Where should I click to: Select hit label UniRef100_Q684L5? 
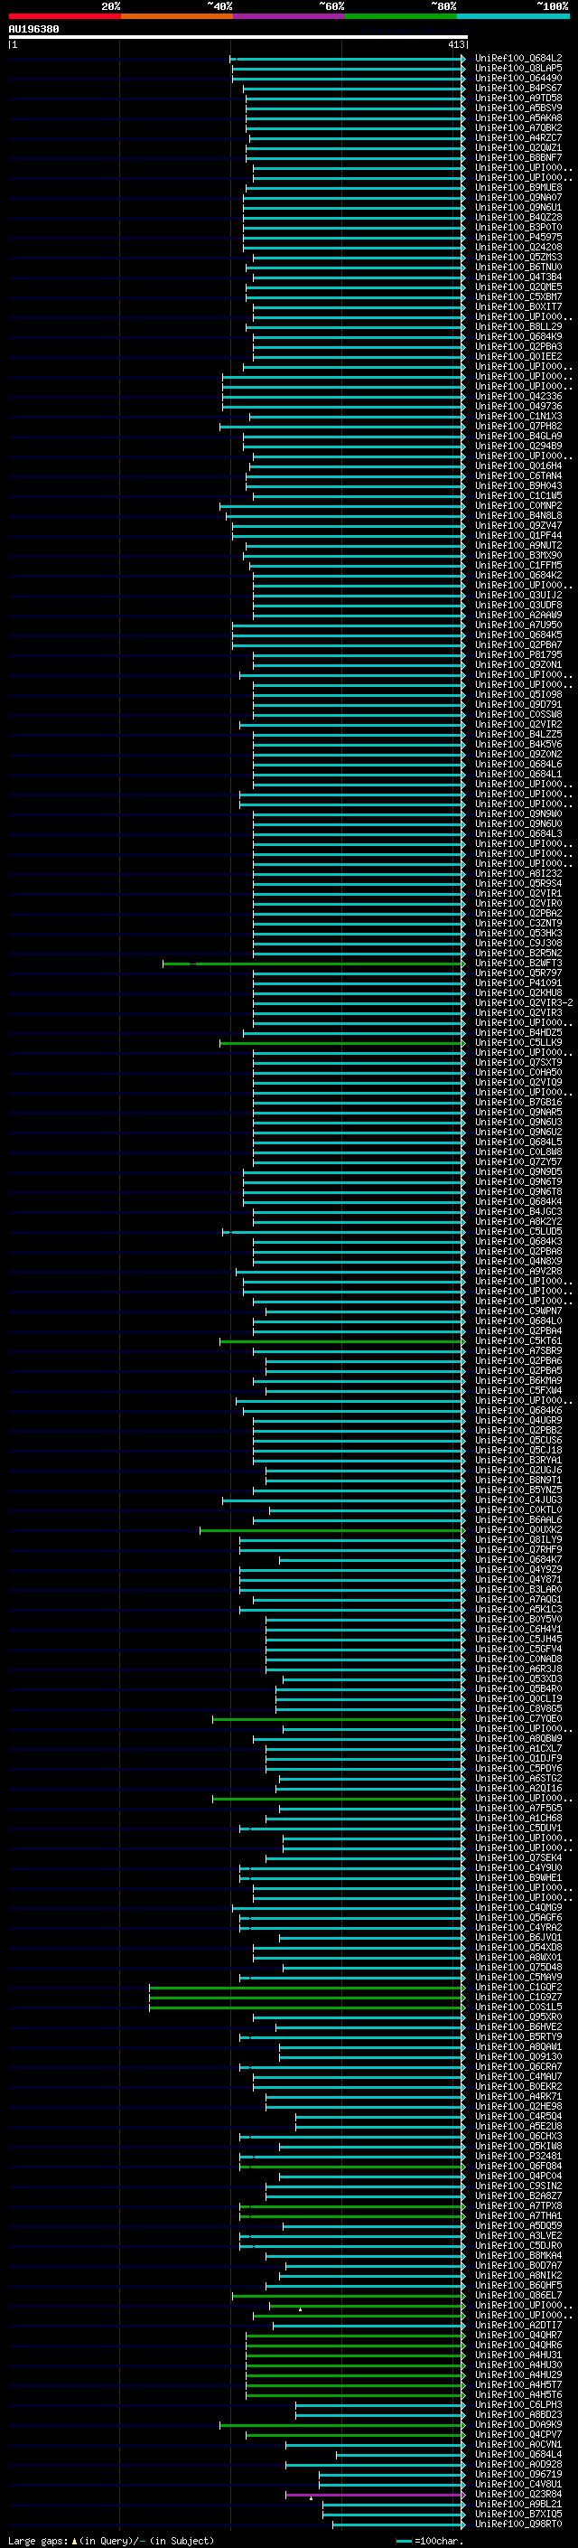tap(517, 1142)
